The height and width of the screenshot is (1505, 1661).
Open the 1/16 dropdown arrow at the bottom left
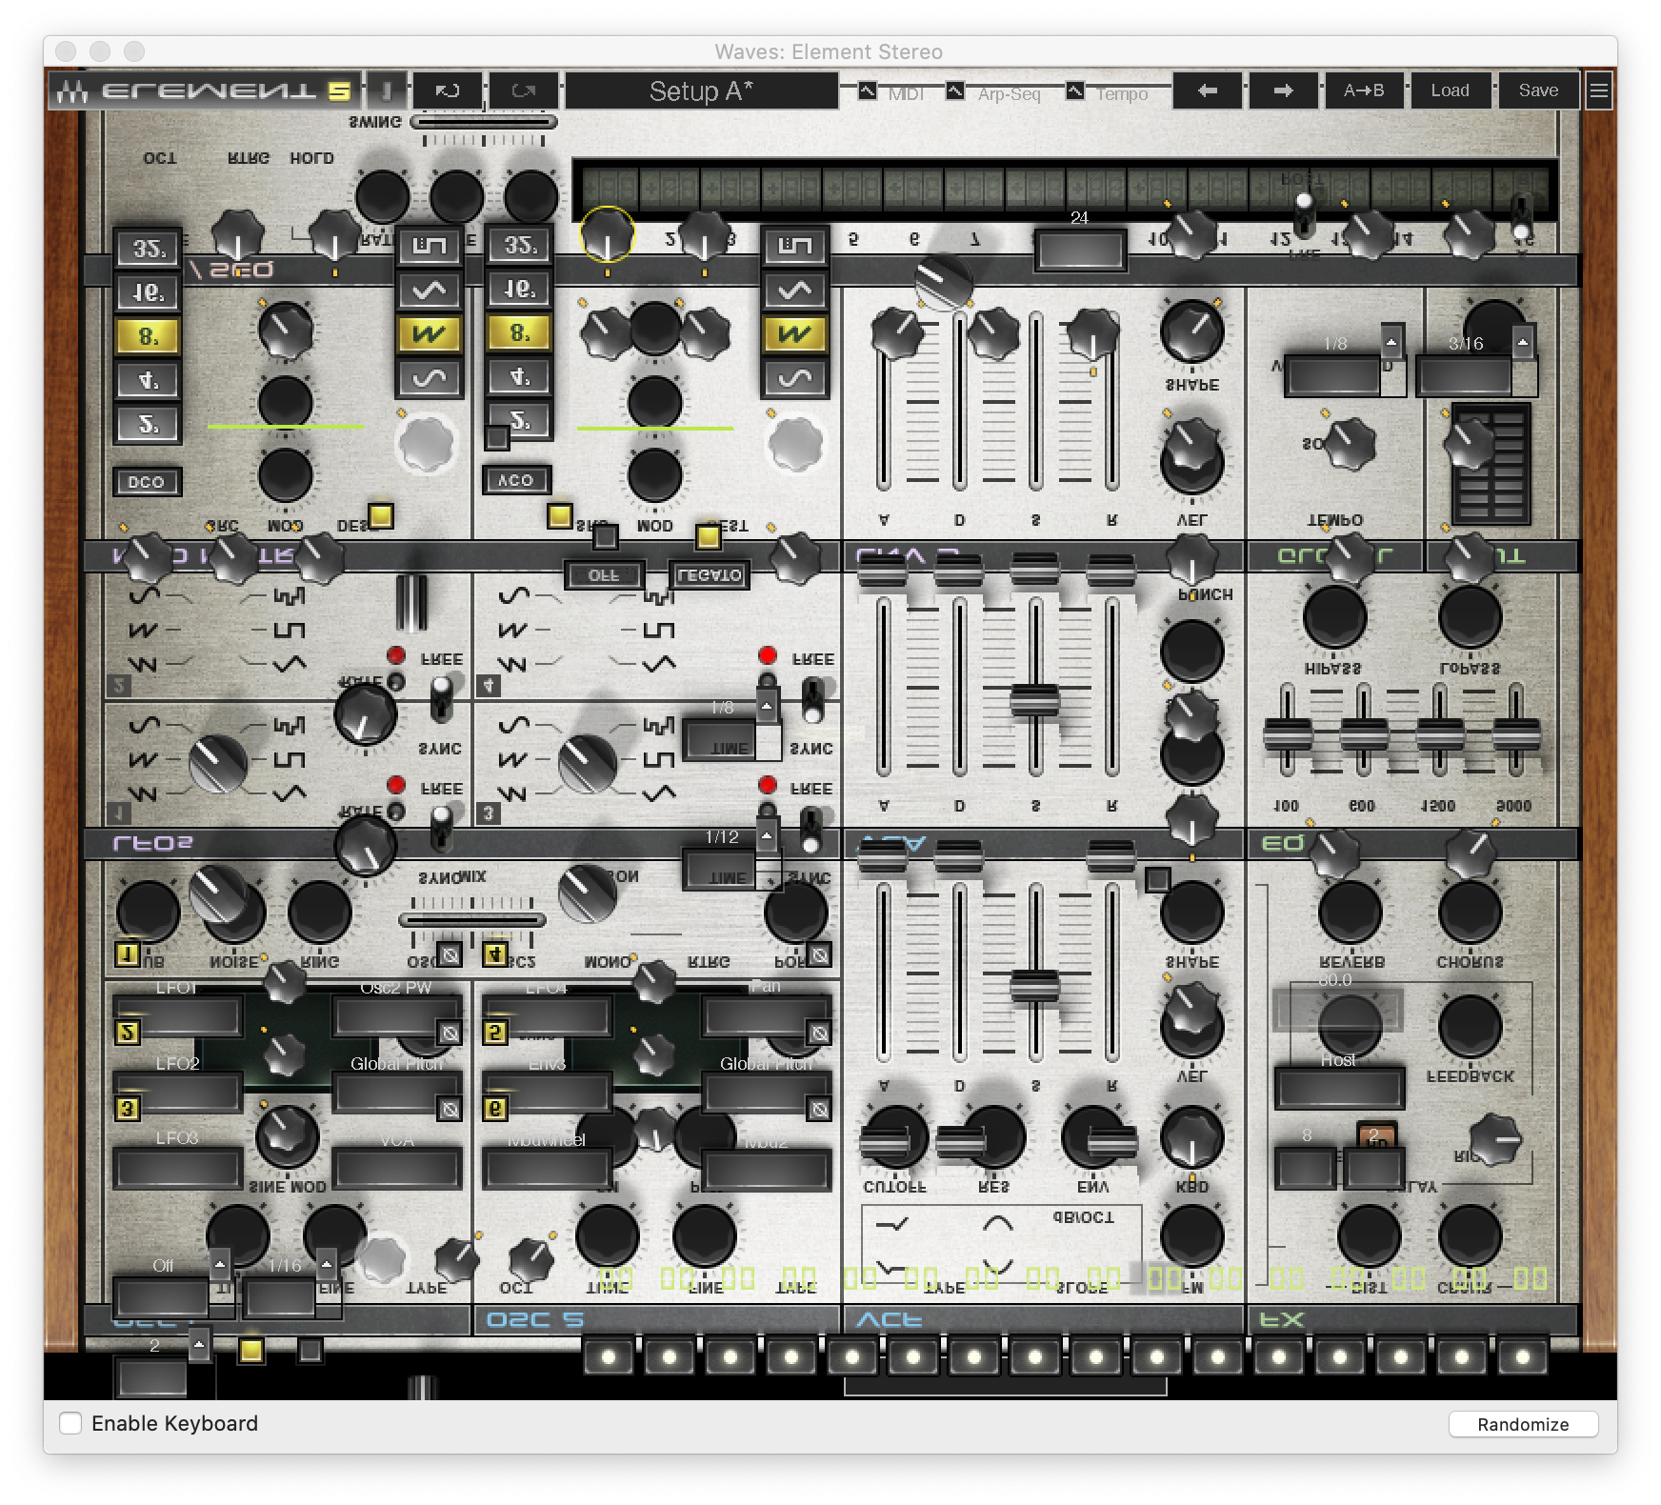click(327, 1265)
